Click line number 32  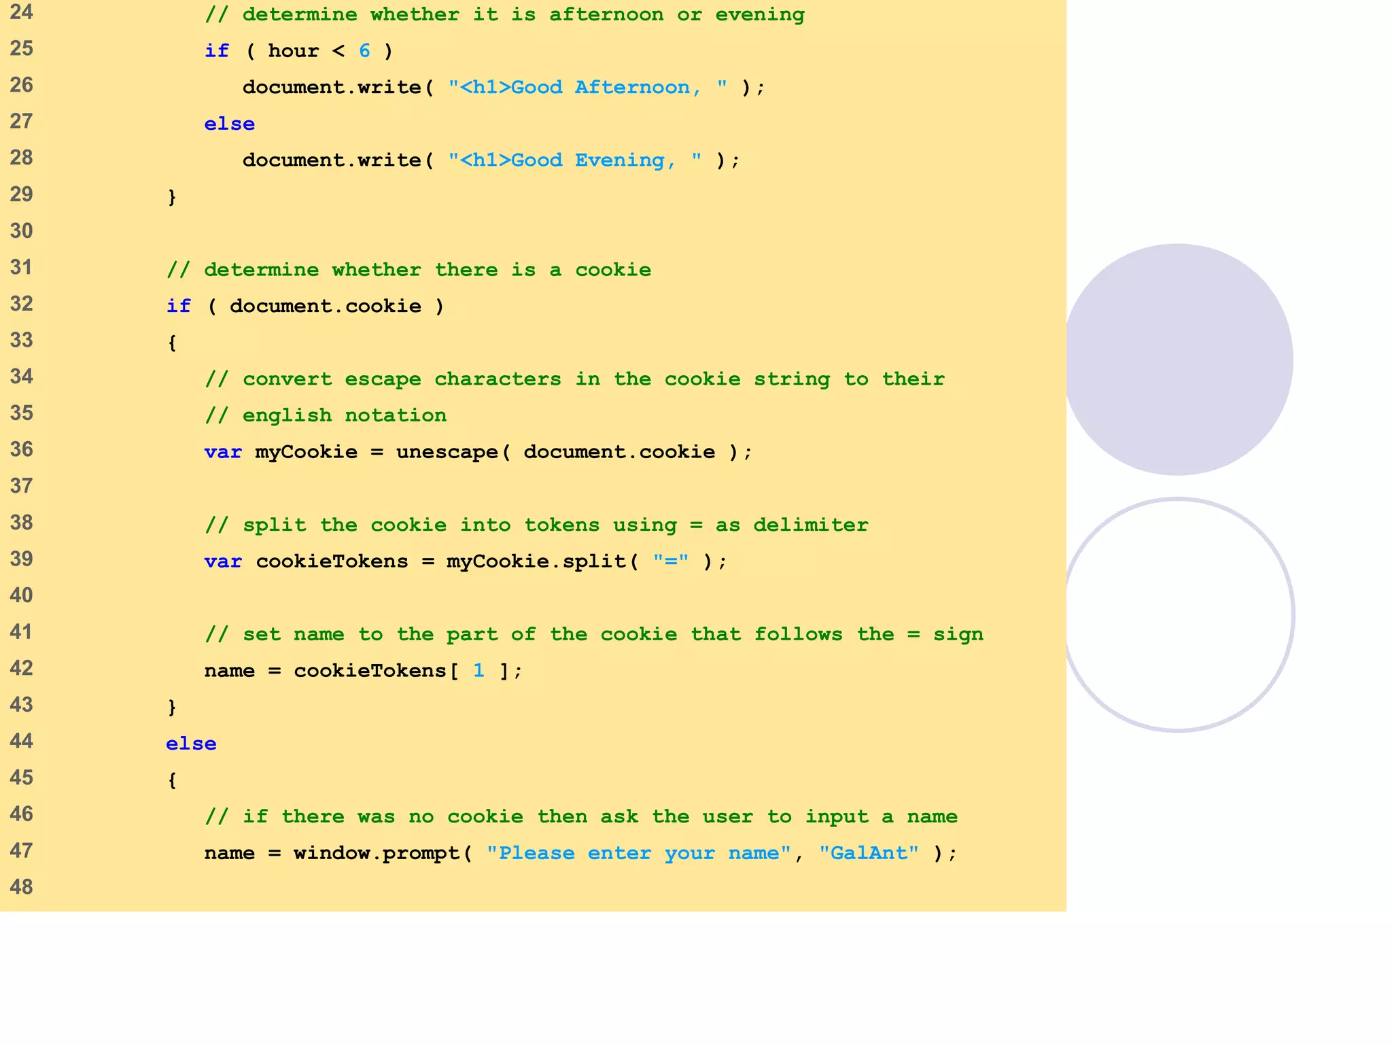click(x=21, y=303)
